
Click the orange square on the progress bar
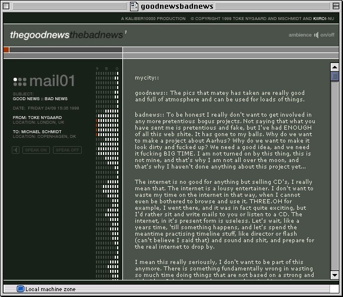6,50
